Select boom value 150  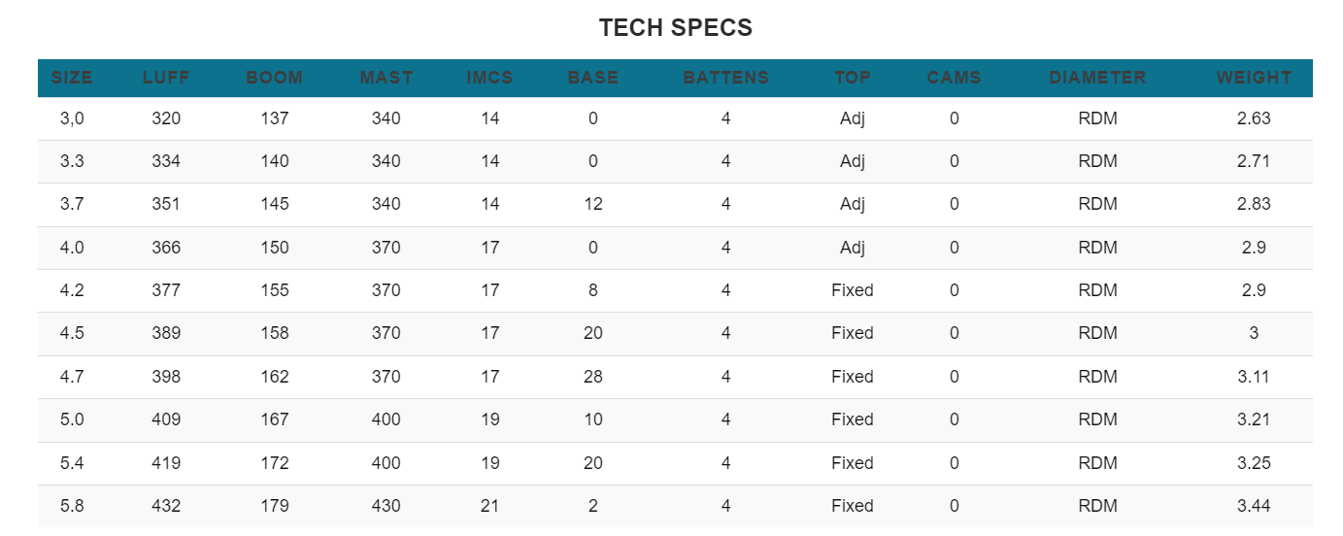275,248
